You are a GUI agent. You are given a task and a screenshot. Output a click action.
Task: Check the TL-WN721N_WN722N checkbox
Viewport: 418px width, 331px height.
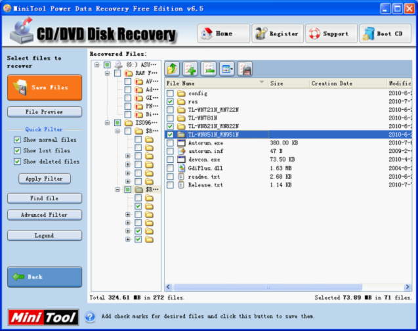pos(170,110)
